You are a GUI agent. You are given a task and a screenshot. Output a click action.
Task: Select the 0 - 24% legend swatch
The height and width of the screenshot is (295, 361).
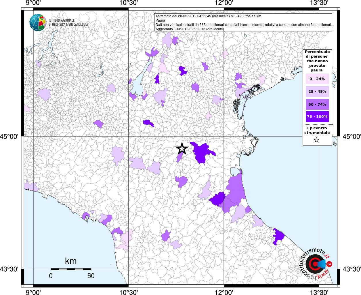click(317, 79)
